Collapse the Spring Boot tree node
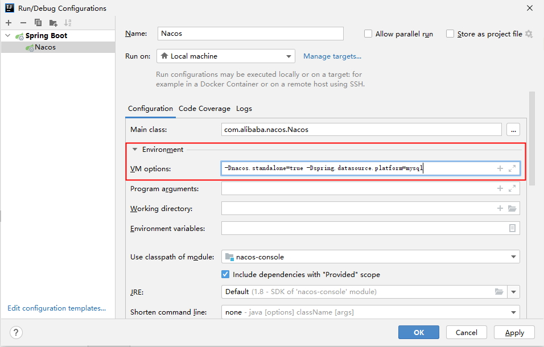This screenshot has width=544, height=347. click(x=8, y=36)
